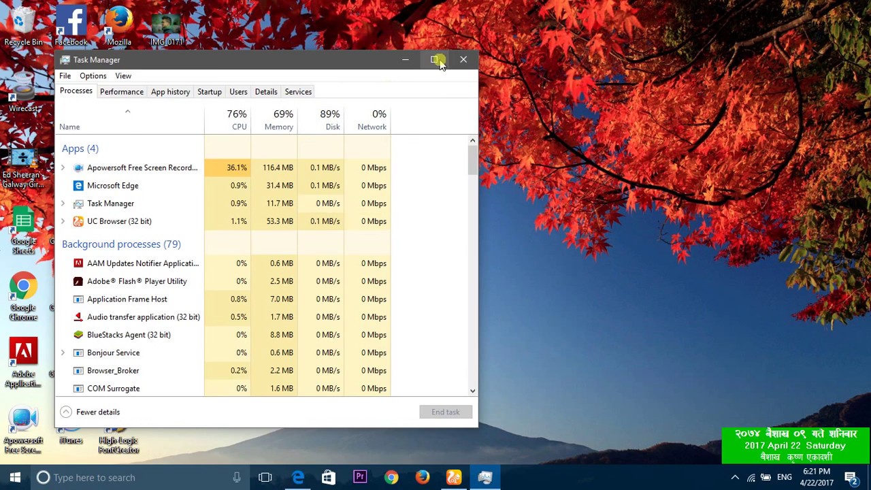
Task: Switch to the App history tab
Action: tap(170, 92)
